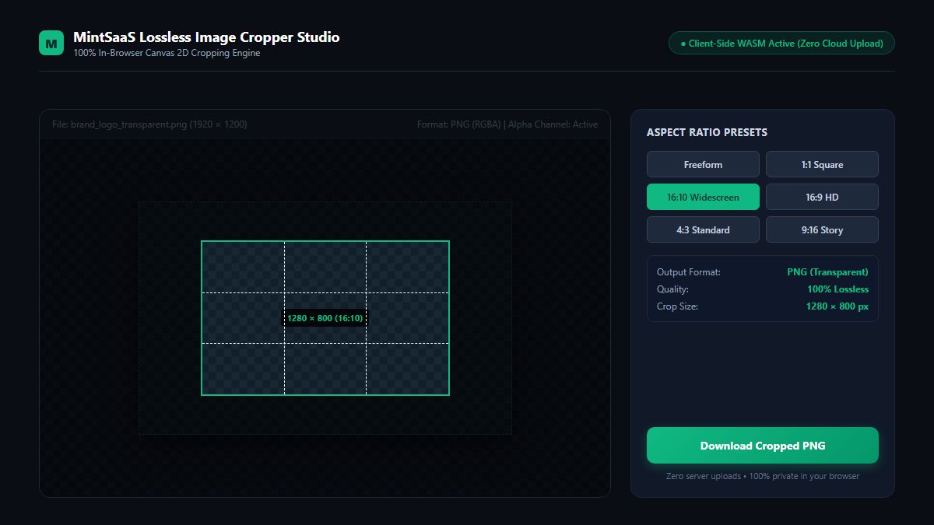Click the 100% Lossless quality value
The image size is (934, 525).
pyautogui.click(x=837, y=289)
